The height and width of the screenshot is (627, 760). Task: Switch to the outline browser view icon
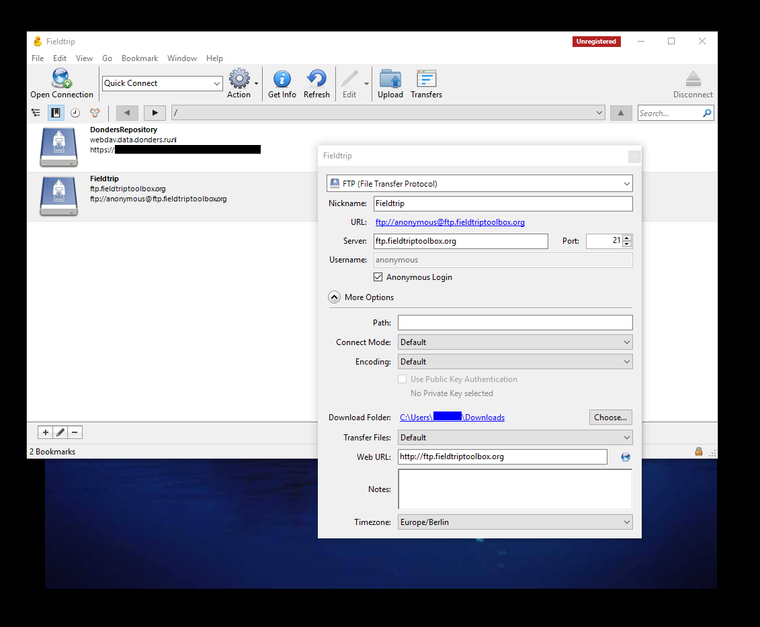tap(36, 113)
